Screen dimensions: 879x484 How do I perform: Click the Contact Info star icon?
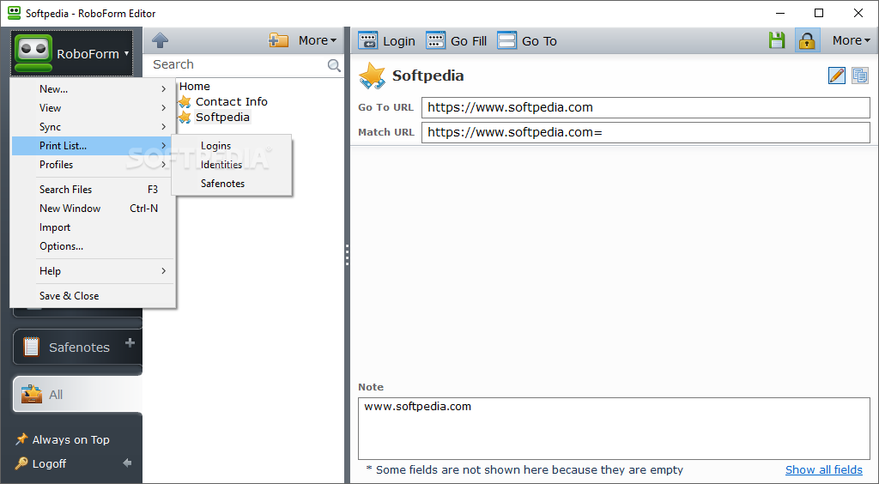185,102
